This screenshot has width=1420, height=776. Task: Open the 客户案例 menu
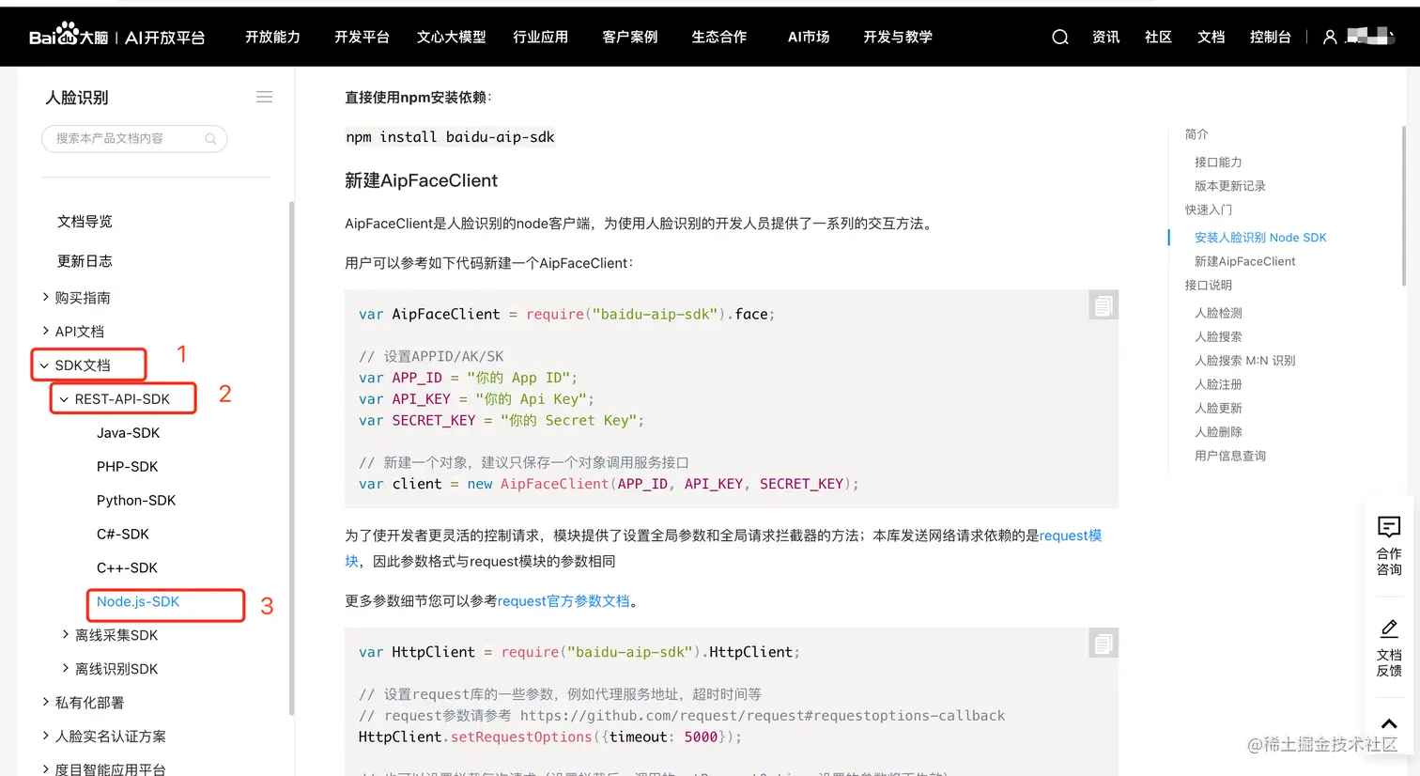coord(630,37)
